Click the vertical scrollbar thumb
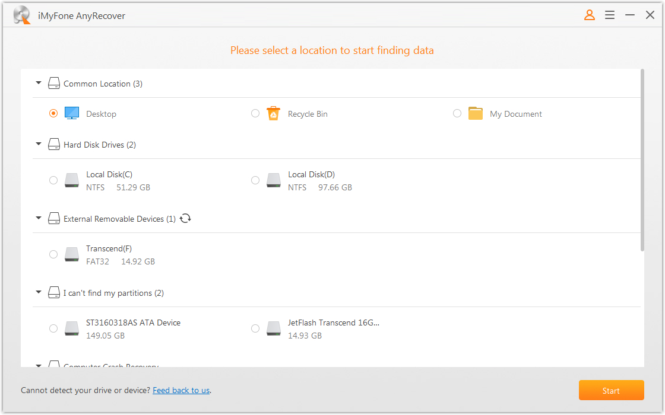This screenshot has width=665, height=415. click(x=642, y=160)
